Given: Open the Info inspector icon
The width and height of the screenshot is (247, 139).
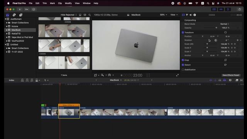Looking at the screenshot, I should tap(195, 15).
